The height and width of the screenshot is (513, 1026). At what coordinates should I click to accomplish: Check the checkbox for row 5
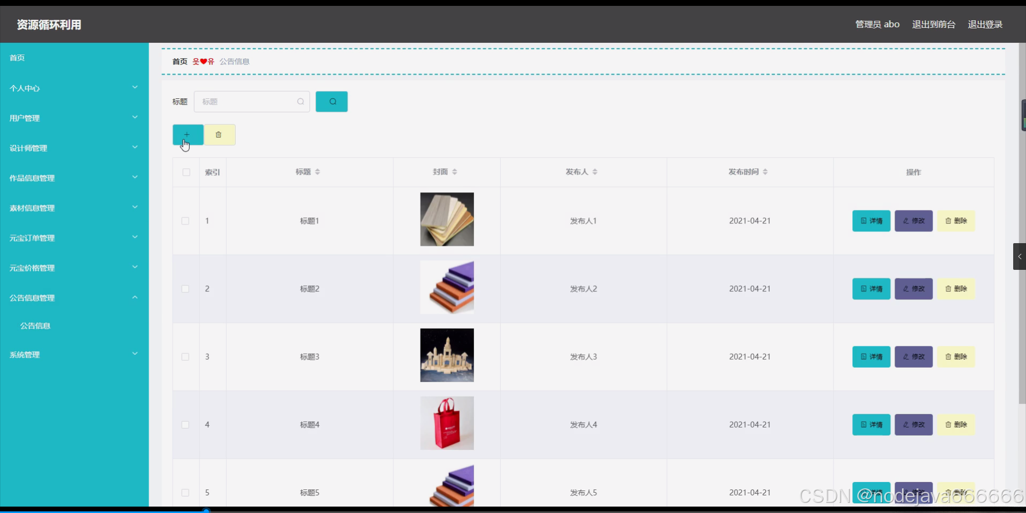point(185,492)
